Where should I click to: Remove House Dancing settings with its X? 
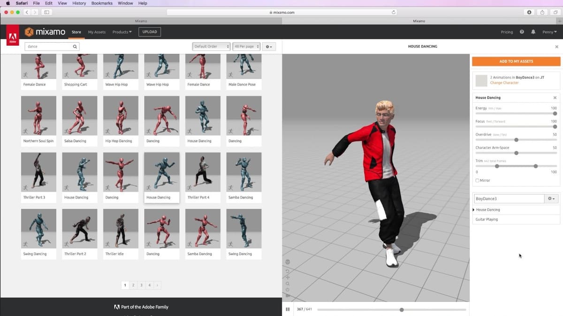click(555, 98)
